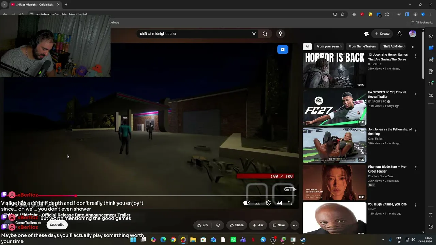This screenshot has width=436, height=245.
Task: Open options for Phantom Blade Zero teaser
Action: click(x=416, y=168)
